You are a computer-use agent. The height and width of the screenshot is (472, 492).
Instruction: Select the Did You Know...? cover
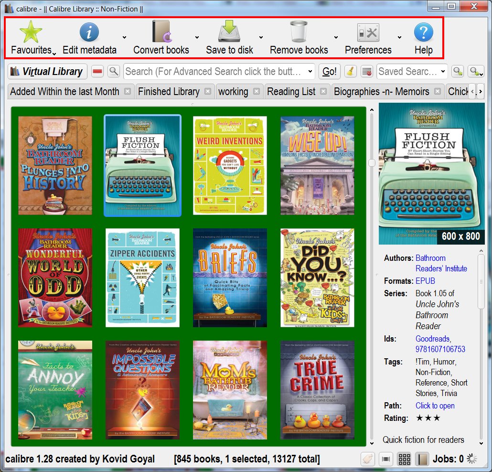(317, 278)
